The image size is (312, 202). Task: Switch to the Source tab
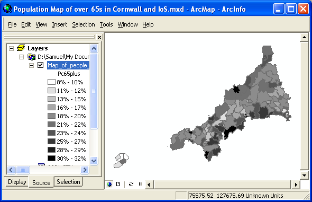tap(41, 182)
